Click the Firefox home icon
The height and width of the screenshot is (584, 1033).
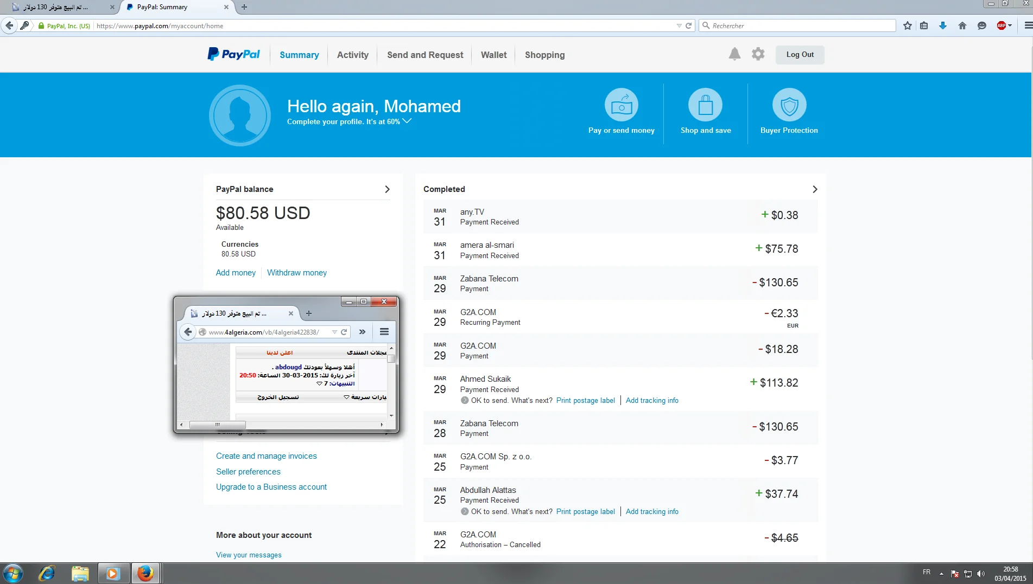click(962, 25)
